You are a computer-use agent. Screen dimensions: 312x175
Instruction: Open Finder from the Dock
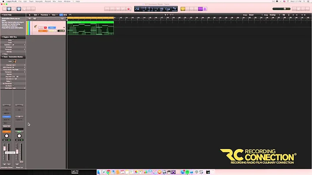point(99,172)
